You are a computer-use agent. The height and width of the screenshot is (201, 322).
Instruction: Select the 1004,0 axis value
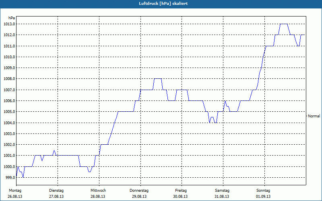pos(9,123)
